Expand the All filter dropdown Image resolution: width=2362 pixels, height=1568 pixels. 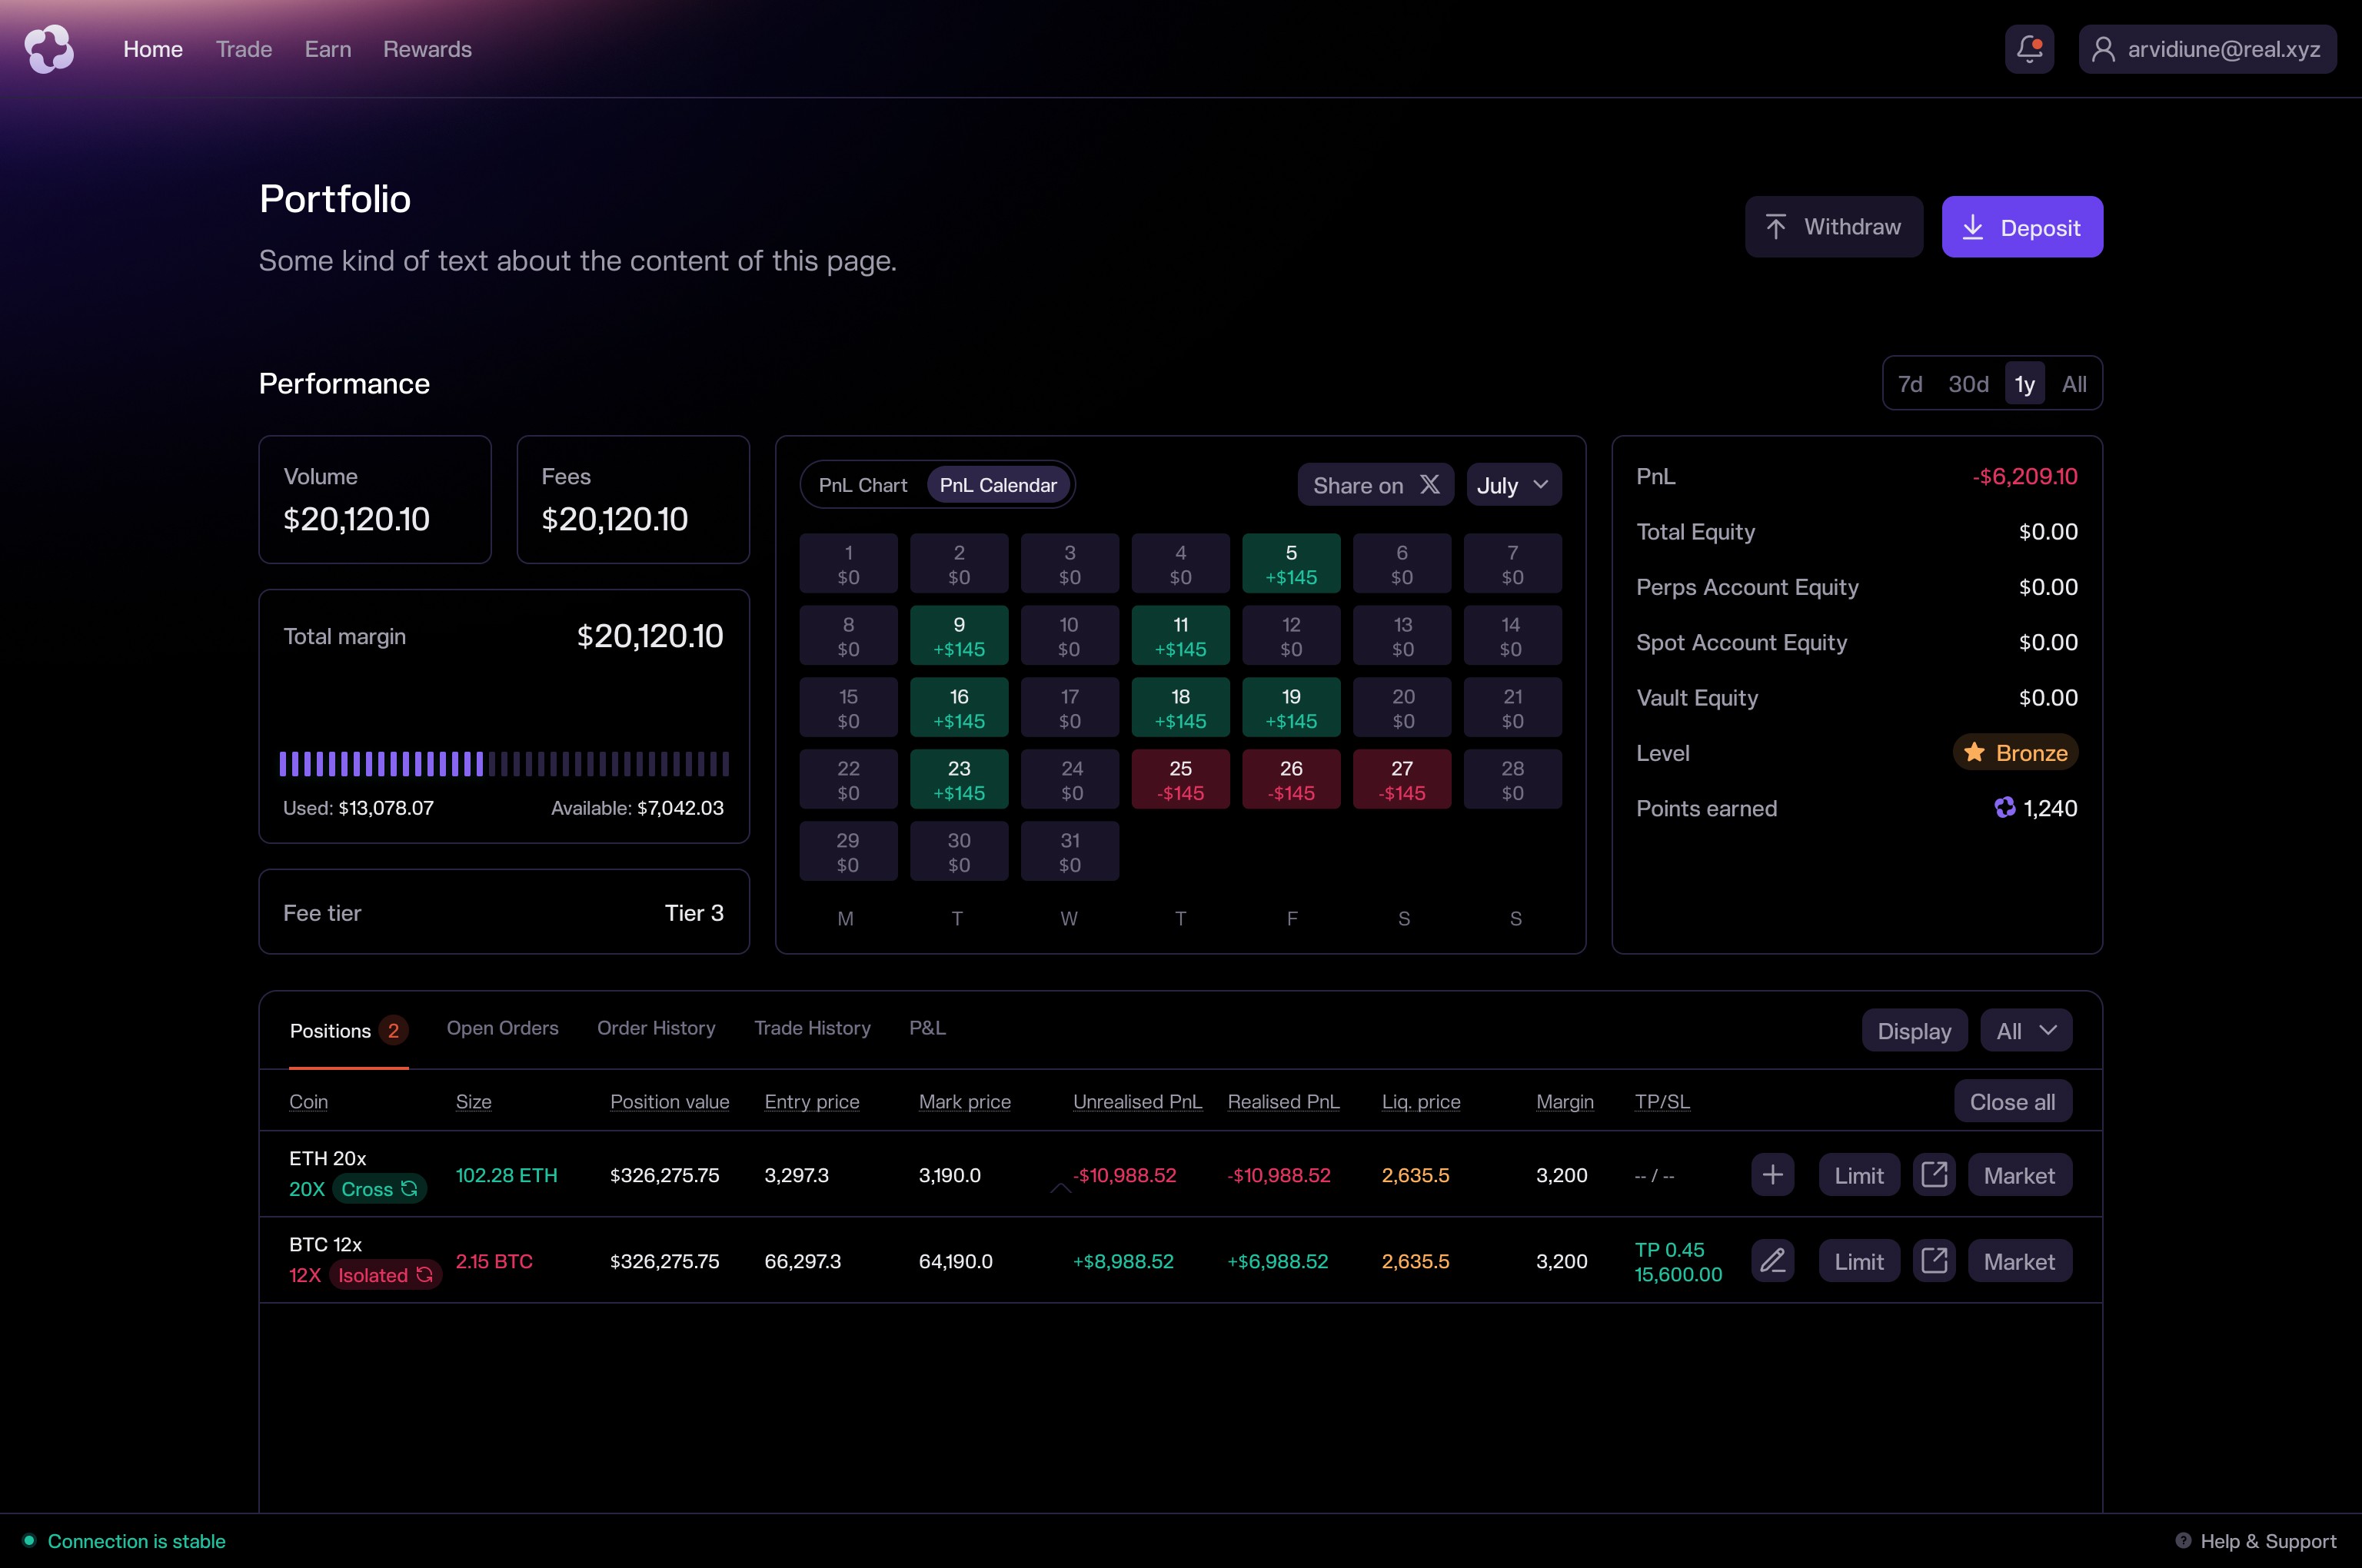(x=2026, y=1031)
